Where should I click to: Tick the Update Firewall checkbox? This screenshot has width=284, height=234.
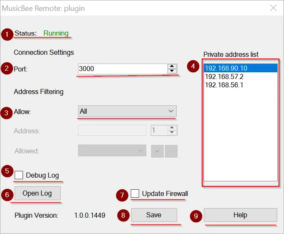click(135, 193)
